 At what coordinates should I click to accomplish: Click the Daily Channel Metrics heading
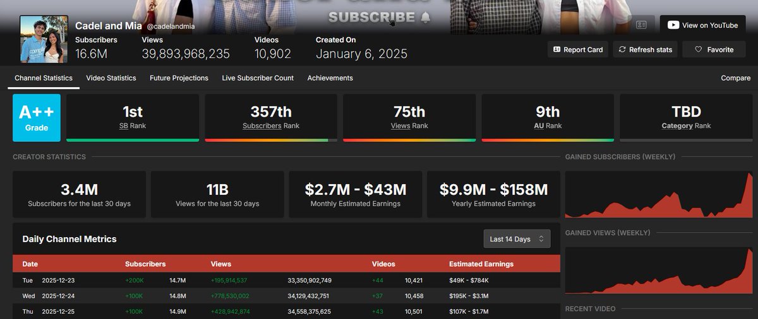tap(69, 239)
